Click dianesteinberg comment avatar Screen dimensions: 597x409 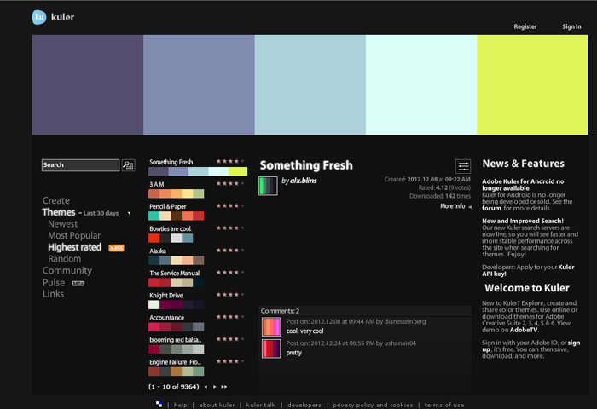(271, 327)
